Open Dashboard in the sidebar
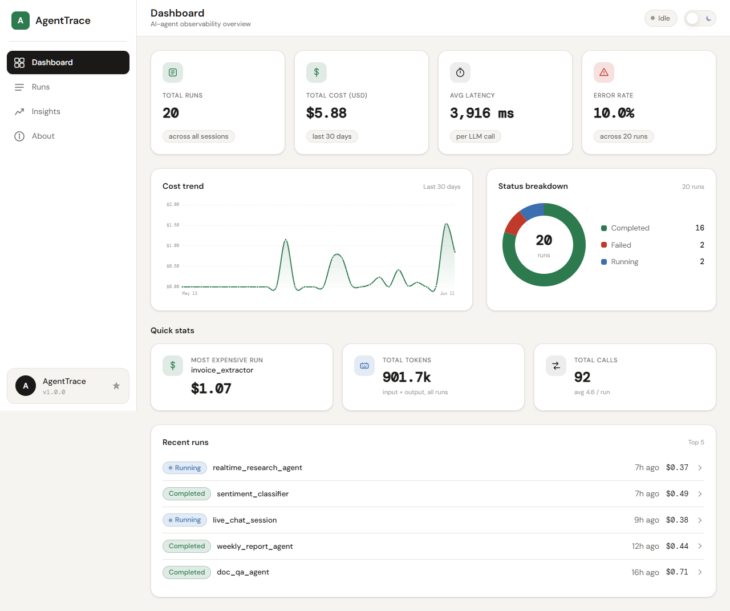The image size is (730, 611). [68, 62]
